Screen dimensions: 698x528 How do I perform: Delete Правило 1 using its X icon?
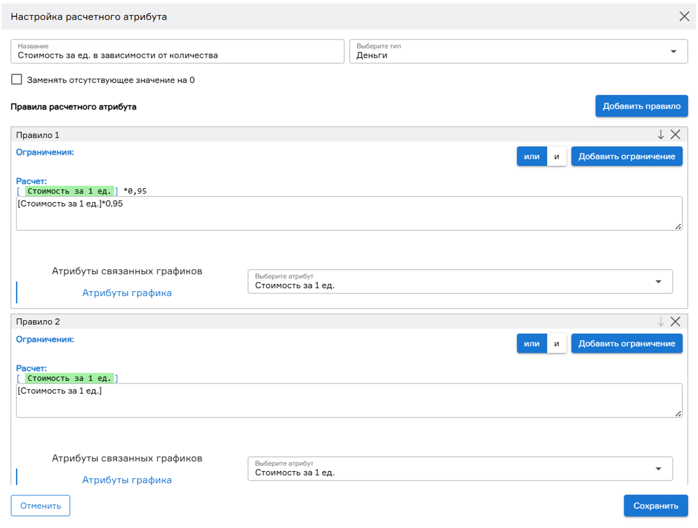[675, 135]
